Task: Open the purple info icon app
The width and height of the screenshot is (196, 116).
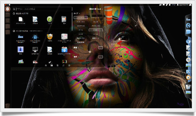Action: (21, 49)
